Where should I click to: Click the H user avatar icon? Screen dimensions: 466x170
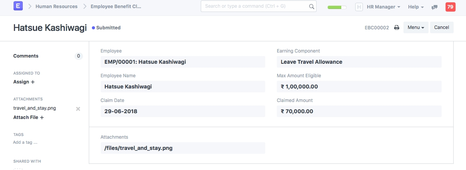point(359,7)
